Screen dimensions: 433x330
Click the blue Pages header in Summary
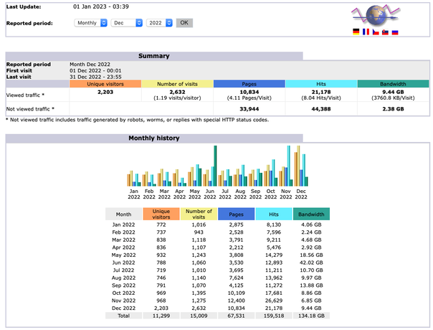249,84
